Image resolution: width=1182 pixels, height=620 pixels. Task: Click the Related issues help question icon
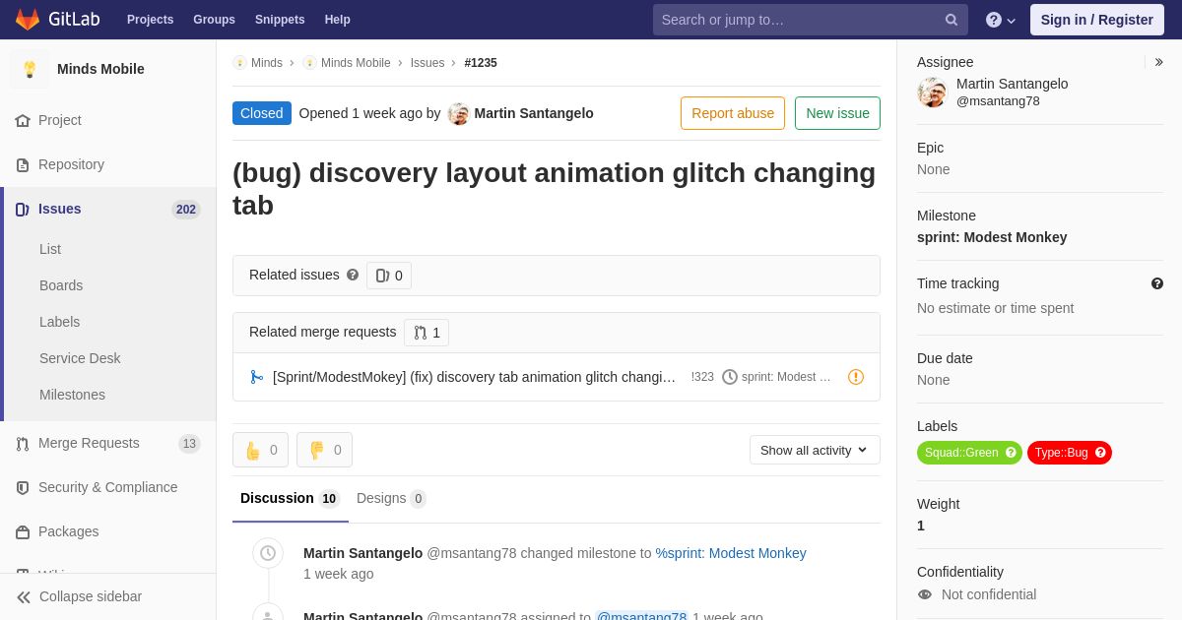pyautogui.click(x=353, y=276)
